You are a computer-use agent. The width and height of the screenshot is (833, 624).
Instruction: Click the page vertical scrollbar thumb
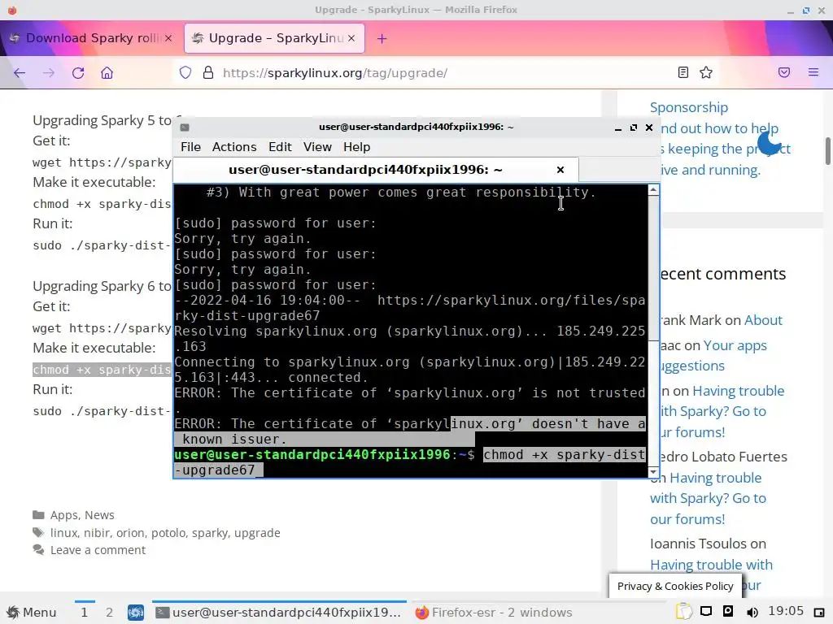point(827,151)
